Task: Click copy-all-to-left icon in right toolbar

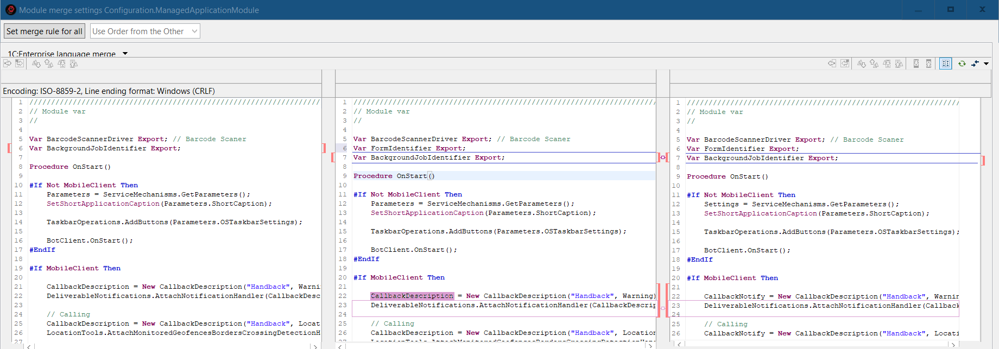Action: pyautogui.click(x=845, y=64)
